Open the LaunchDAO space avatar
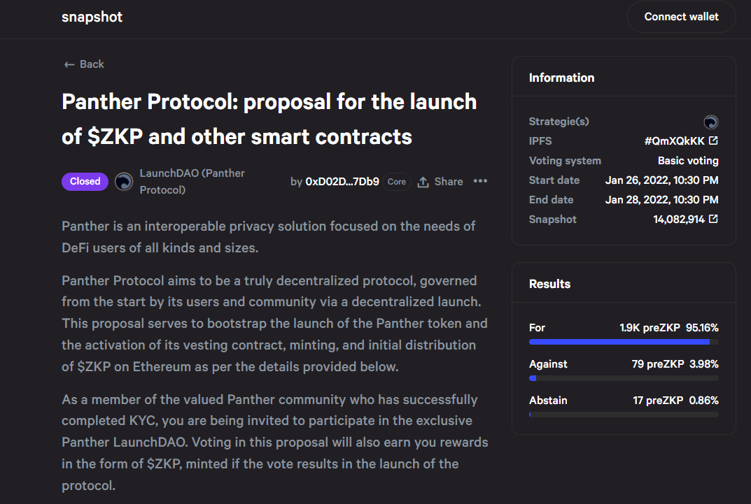 click(x=124, y=182)
